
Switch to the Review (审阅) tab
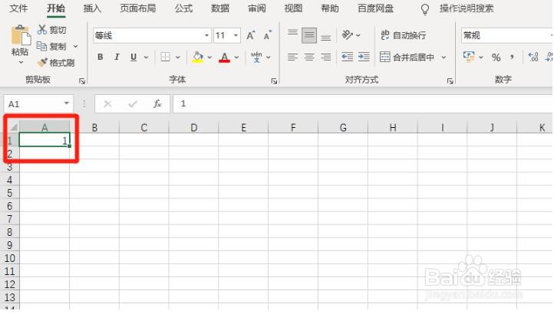pyautogui.click(x=257, y=8)
